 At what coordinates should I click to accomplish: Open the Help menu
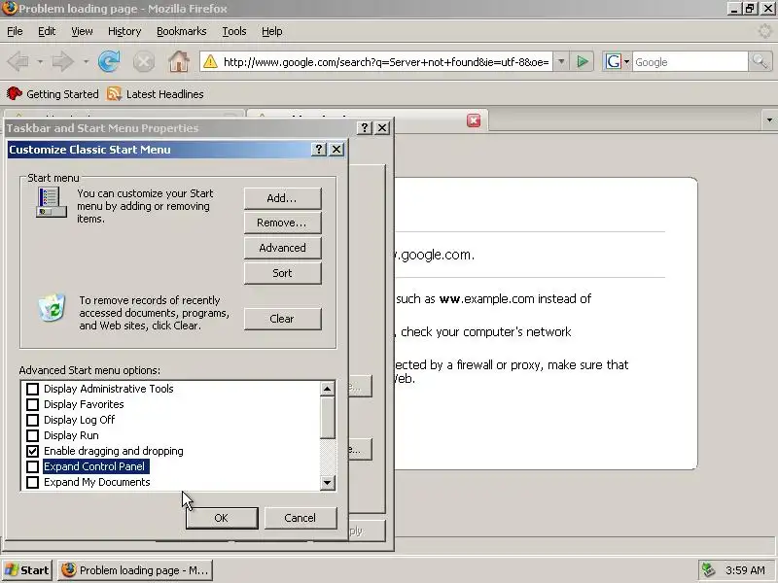(272, 31)
